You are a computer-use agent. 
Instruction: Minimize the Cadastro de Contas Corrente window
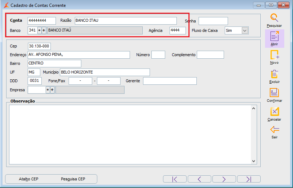click(x=259, y=5)
